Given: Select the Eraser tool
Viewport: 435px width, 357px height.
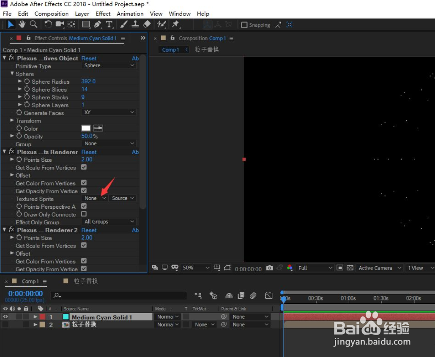Looking at the screenshot, I should 147,25.
